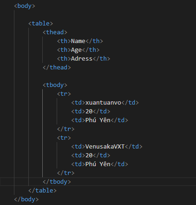The image size is (196, 205).
Task: Click the first Phú Yên cell text
Action: tap(98, 120)
